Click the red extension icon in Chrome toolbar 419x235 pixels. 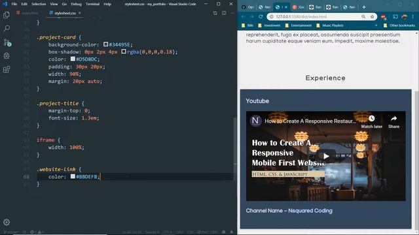[384, 17]
